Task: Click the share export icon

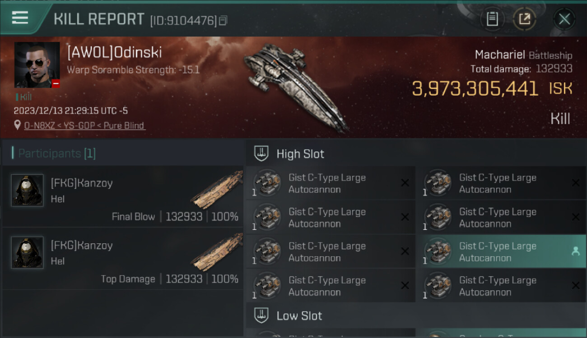Action: (x=524, y=19)
